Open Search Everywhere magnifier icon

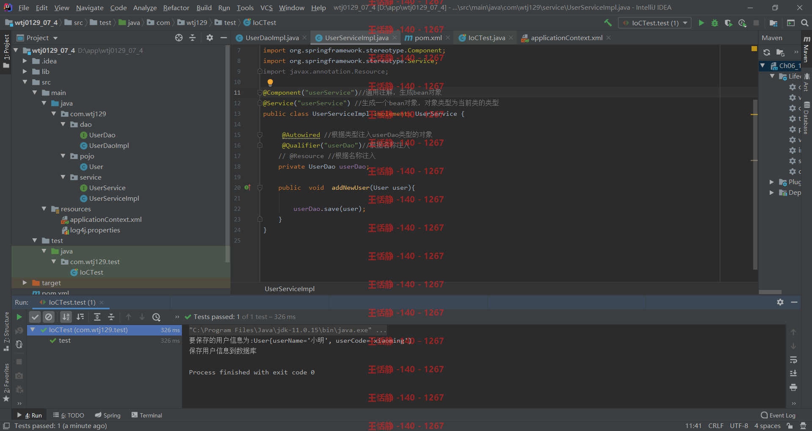[804, 23]
